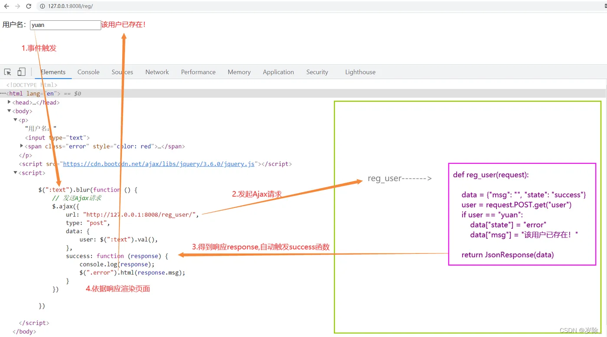This screenshot has width=607, height=337.
Task: Switch to the Security tab
Action: [317, 72]
